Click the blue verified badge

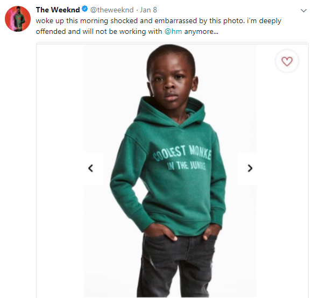coord(85,9)
